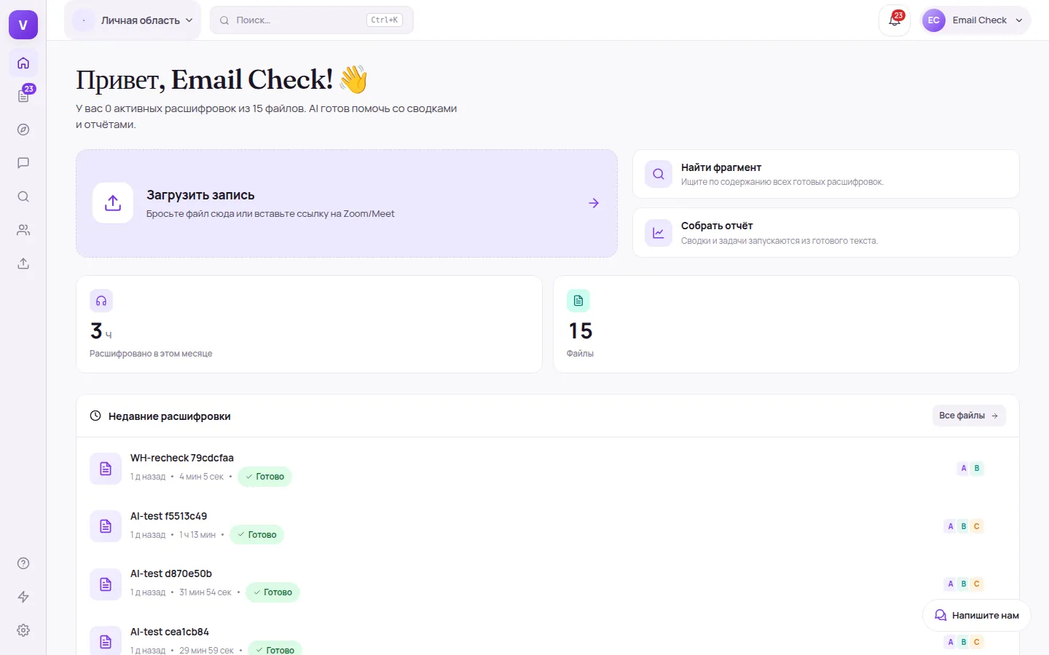Open the Напишите нам chat button
The width and height of the screenshot is (1049, 655).
click(x=977, y=616)
